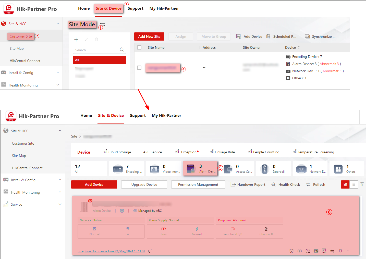
Task: Click the Refresh button above the device card
Action: (x=315, y=184)
